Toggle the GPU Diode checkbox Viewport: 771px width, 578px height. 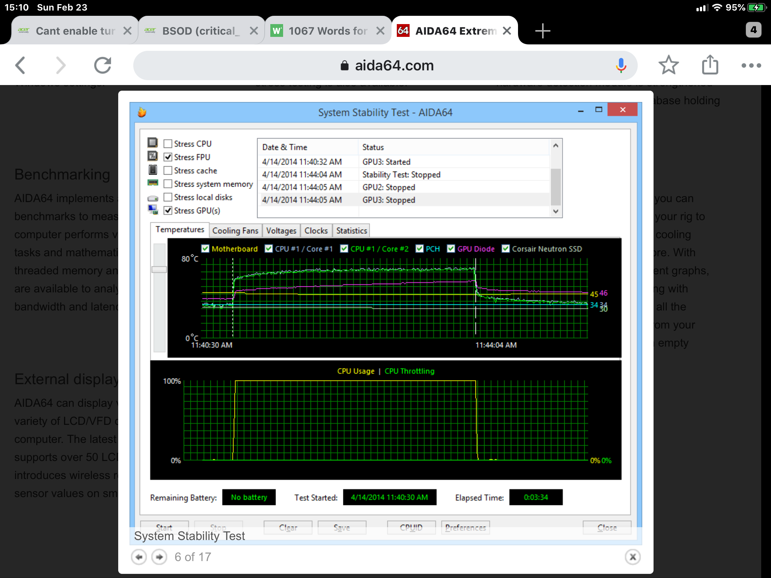coord(451,248)
